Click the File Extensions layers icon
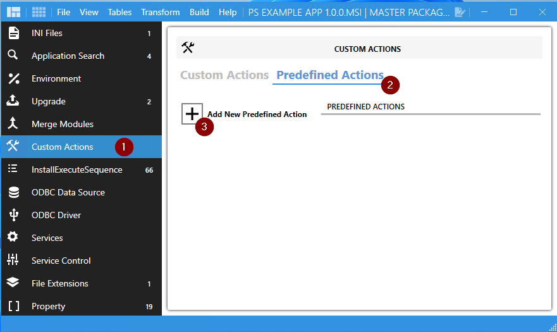Image resolution: width=557 pixels, height=332 pixels. click(x=13, y=282)
